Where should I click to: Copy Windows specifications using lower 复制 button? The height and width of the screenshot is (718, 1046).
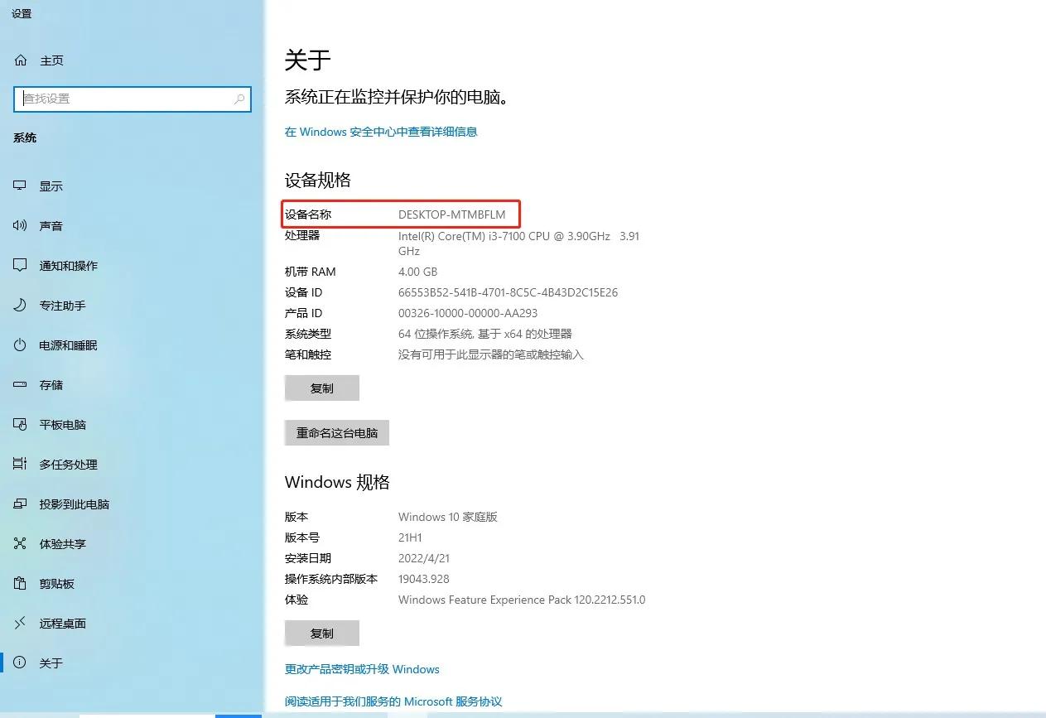[321, 634]
